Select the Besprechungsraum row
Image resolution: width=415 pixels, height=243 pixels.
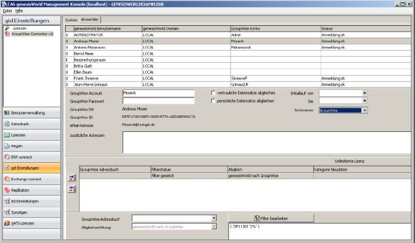tap(238, 60)
